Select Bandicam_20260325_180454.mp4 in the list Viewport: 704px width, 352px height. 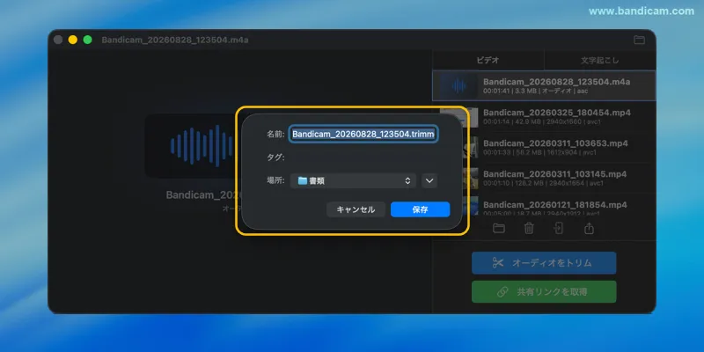coord(544,116)
